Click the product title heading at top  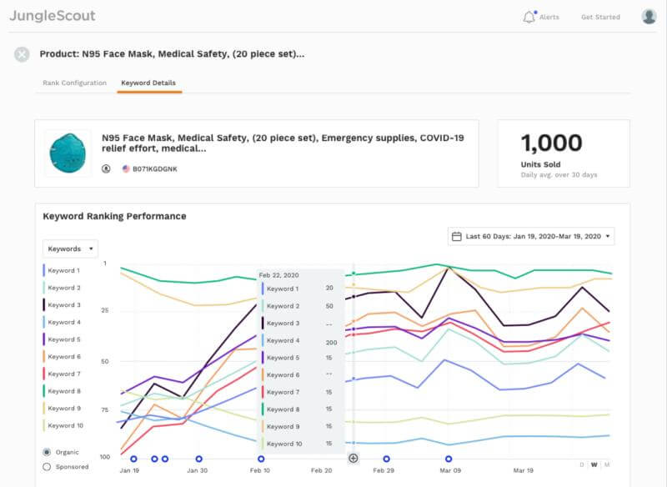click(x=172, y=54)
